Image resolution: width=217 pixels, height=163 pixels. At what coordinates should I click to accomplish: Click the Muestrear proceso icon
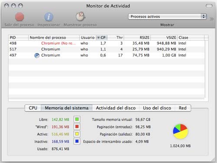tap(81, 16)
